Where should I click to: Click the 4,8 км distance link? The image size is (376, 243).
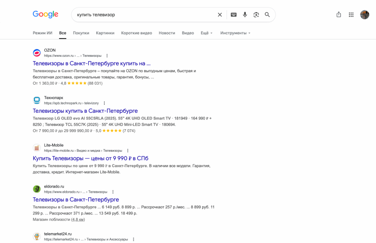(x=78, y=219)
